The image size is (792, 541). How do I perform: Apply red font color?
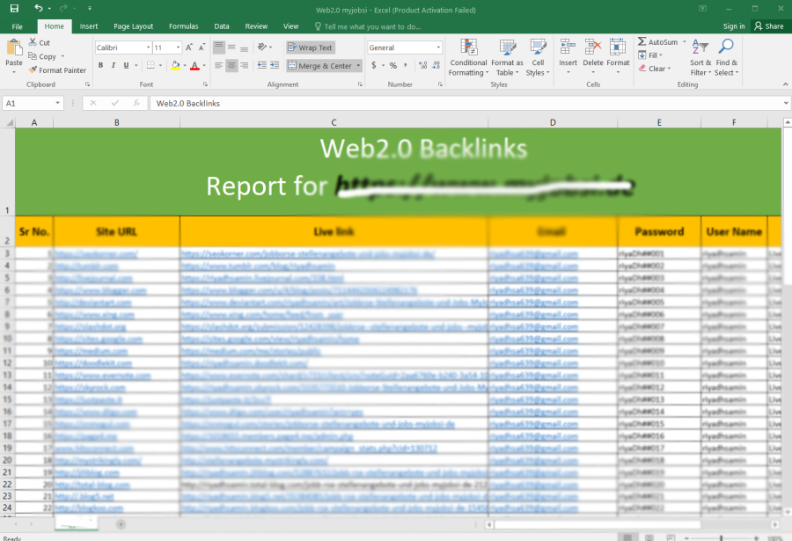(x=194, y=65)
